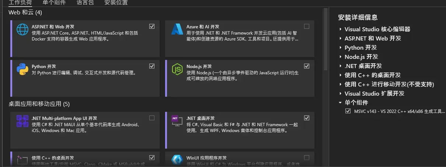Click the 桌面应用和移动应用 (5) heading

39,104
